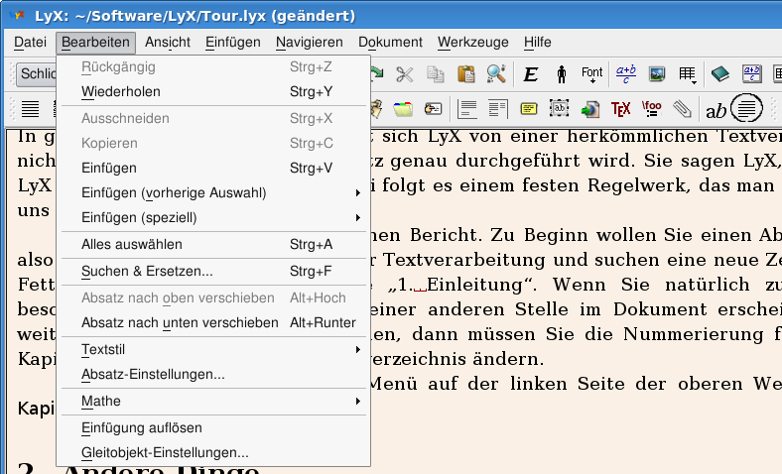Viewport: 782px width, 474px height.
Task: Click the word „1. Einleitung" in document
Action: 461,285
